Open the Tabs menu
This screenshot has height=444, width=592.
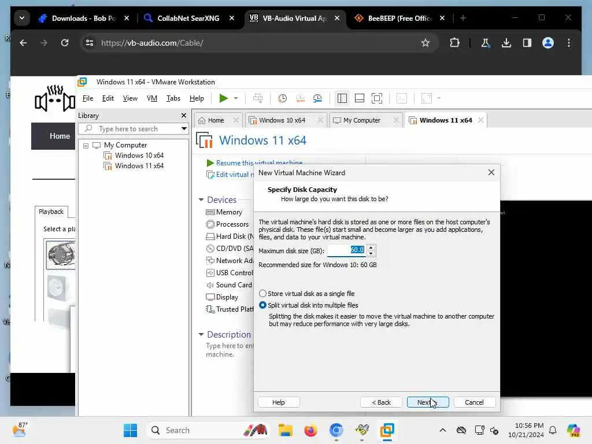click(173, 98)
